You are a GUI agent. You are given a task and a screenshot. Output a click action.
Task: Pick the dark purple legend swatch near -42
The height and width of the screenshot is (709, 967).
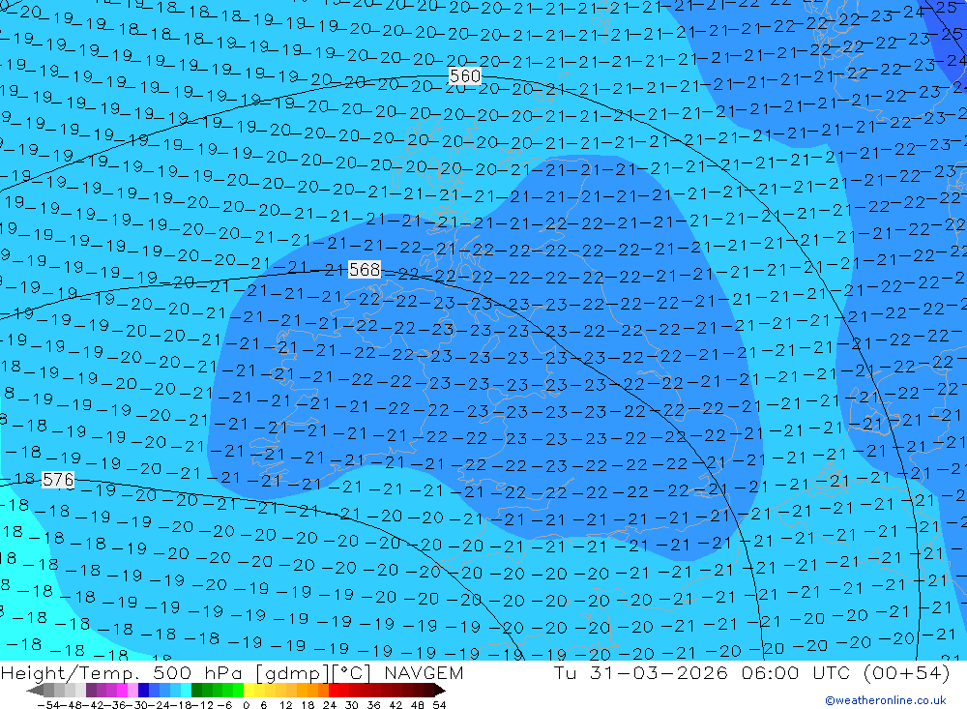91,691
